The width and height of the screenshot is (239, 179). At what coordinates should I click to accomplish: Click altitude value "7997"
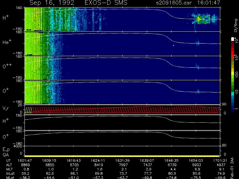tap(123, 165)
